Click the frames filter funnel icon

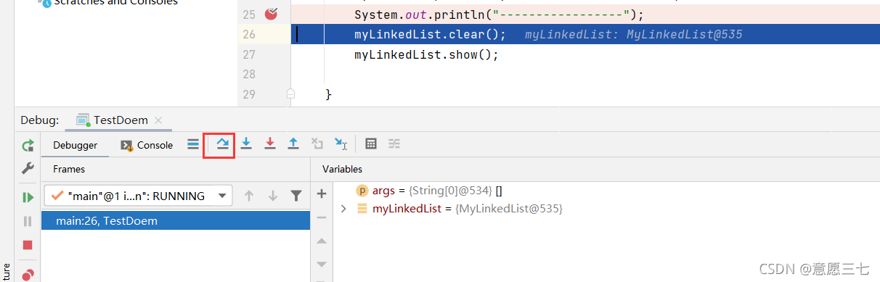click(x=296, y=196)
